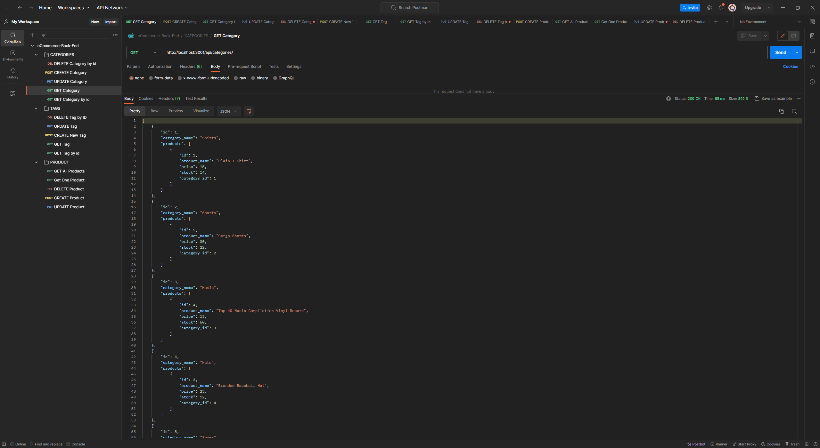The width and height of the screenshot is (820, 448).
Task: Open the Environments sidebar panel
Action: (x=13, y=56)
